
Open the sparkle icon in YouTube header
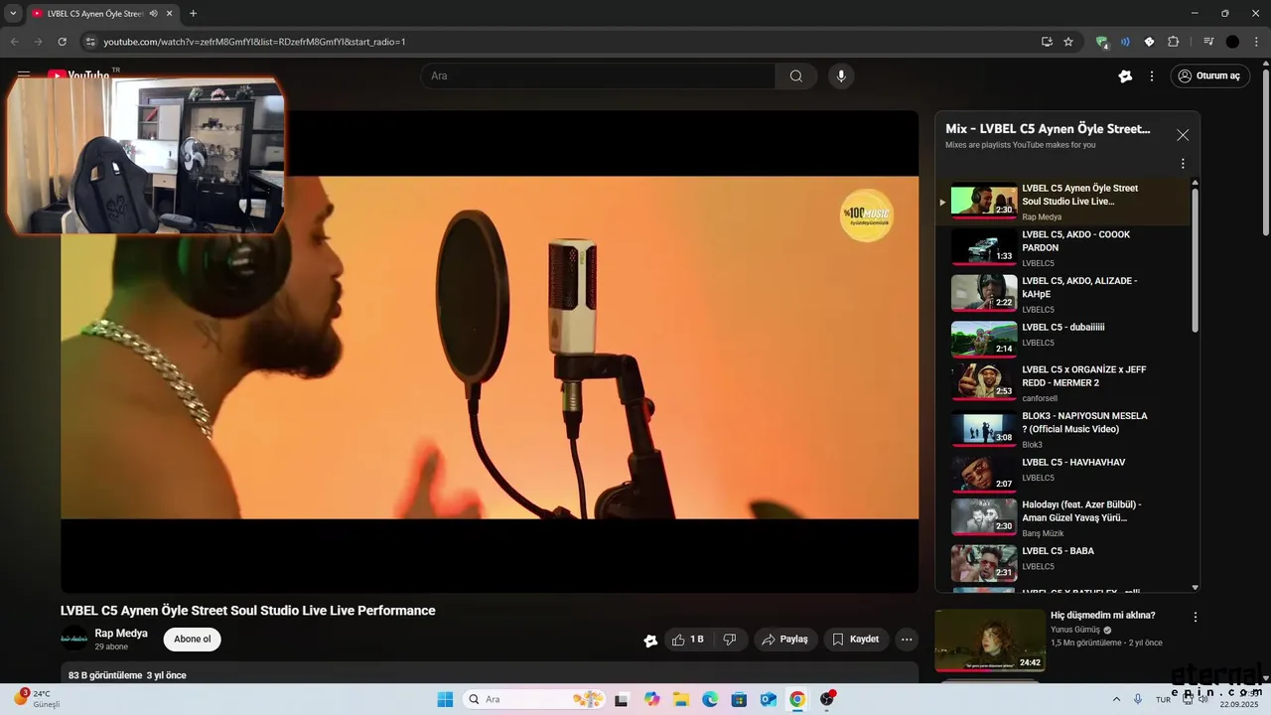[1125, 76]
